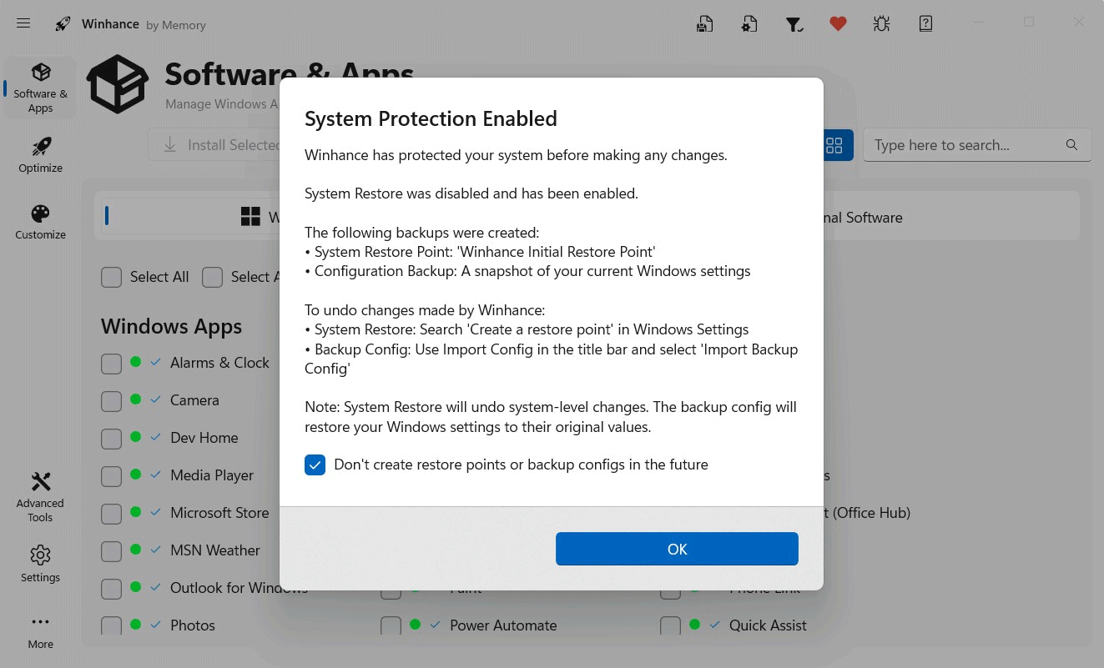The height and width of the screenshot is (668, 1104).
Task: Expand the More sidebar menu
Action: (40, 630)
